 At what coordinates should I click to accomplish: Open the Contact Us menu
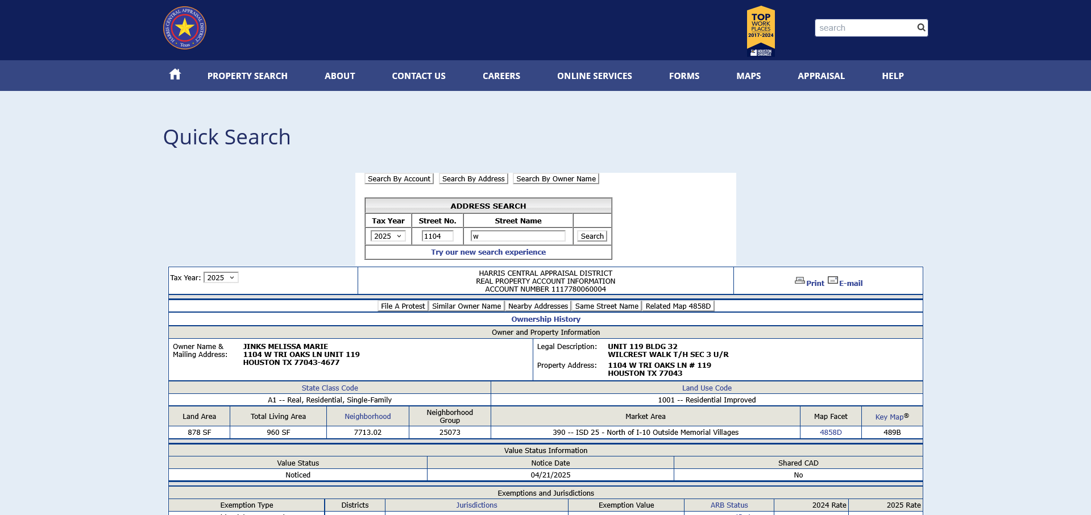(418, 76)
